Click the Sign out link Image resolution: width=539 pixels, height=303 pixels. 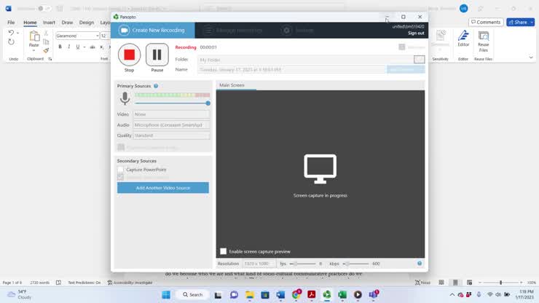coord(416,33)
